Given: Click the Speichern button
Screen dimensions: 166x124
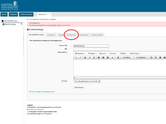Looking at the screenshot, I should point(79,87).
